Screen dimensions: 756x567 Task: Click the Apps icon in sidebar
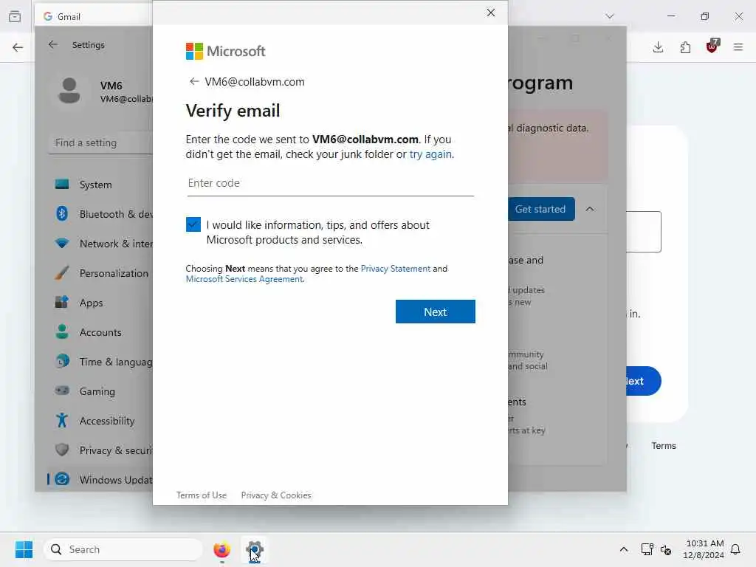[62, 302]
